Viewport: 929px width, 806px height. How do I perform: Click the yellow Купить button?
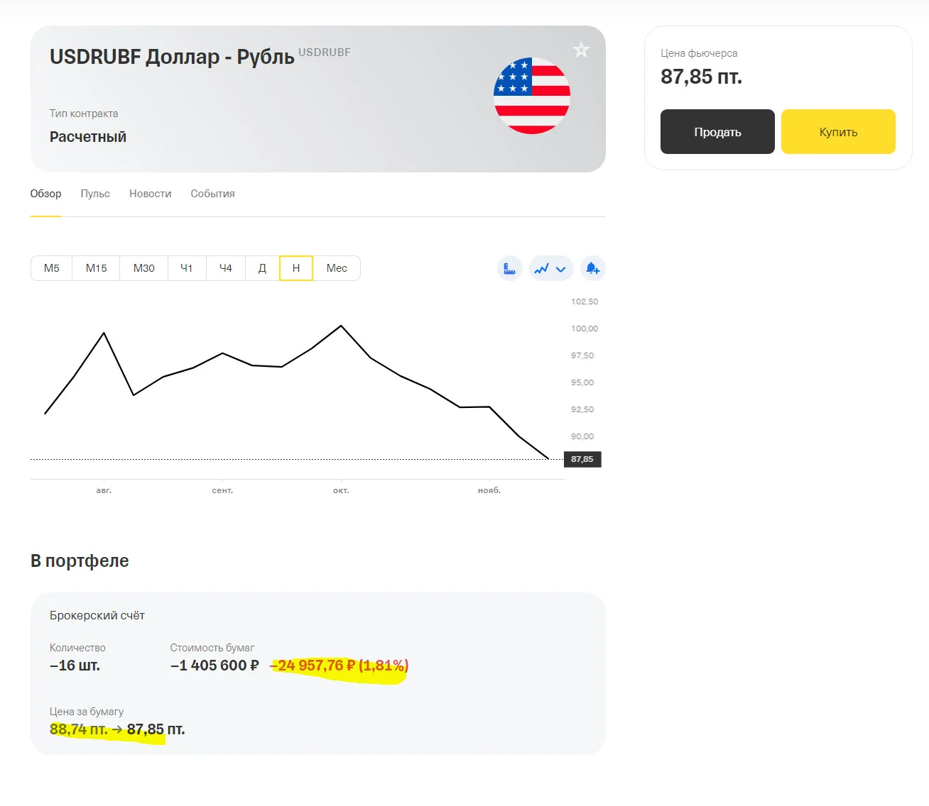838,131
